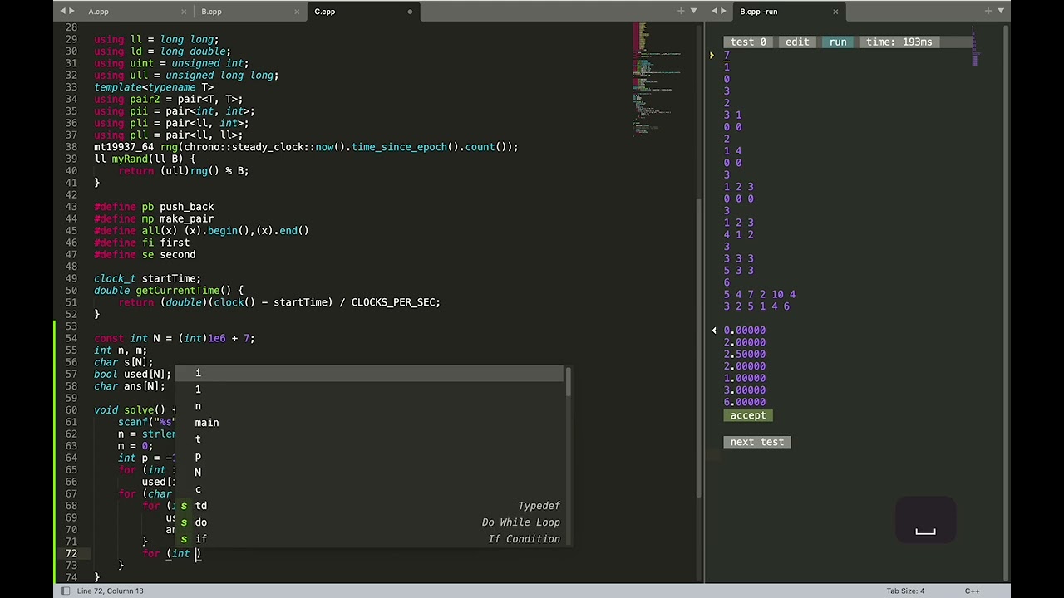This screenshot has width=1064, height=598.
Task: Place cursor on 'clock_t startTime;' line
Action: coord(147,278)
